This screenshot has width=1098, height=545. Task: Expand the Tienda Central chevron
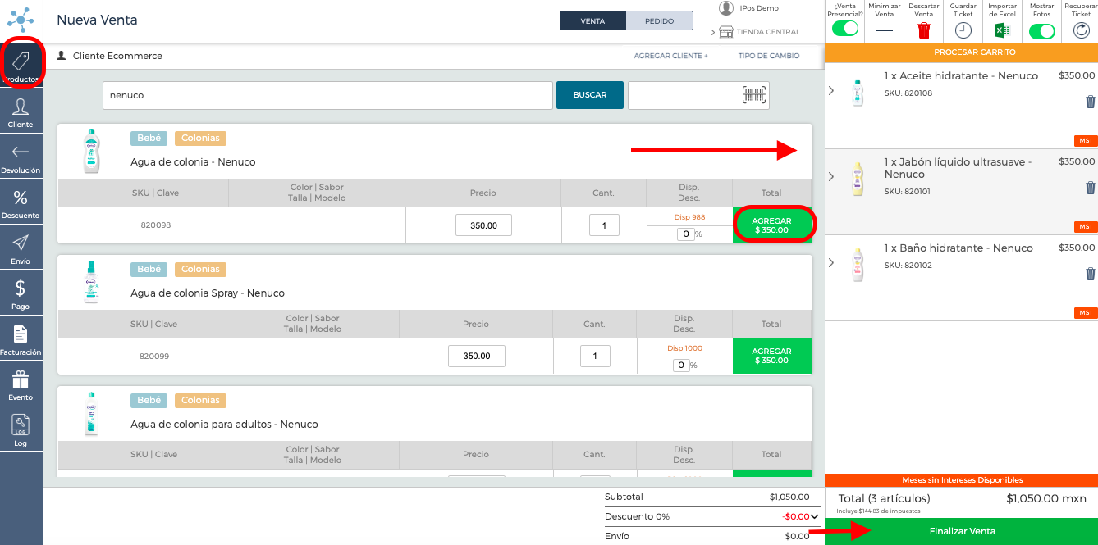point(713,32)
